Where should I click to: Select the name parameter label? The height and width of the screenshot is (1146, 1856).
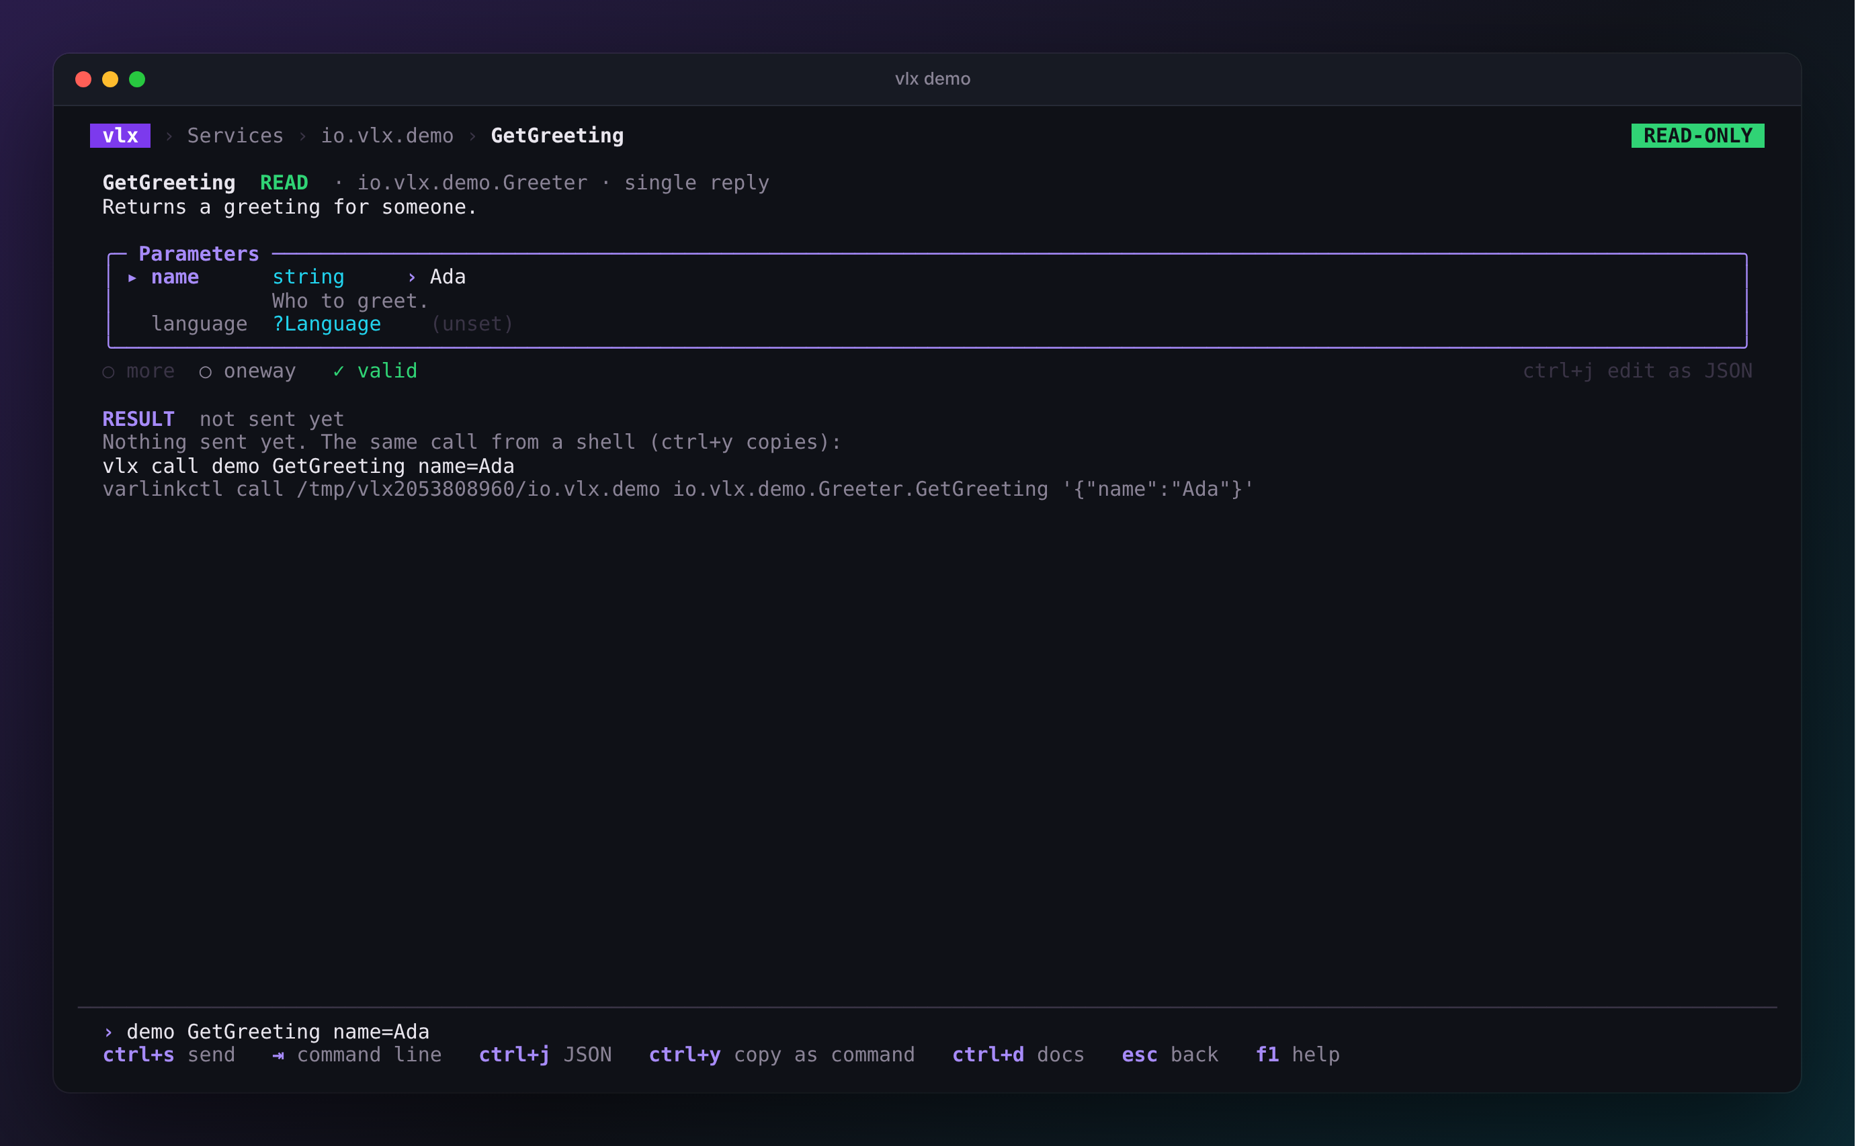(x=175, y=277)
